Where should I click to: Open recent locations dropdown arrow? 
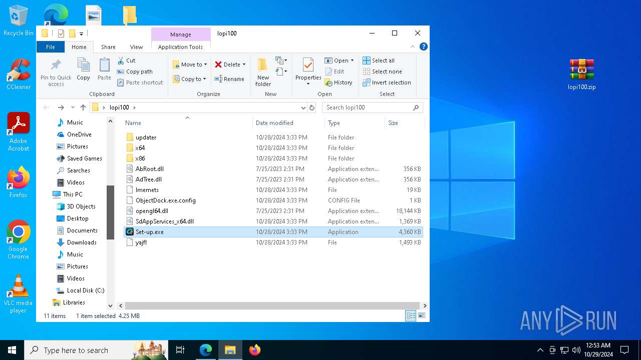(x=73, y=107)
